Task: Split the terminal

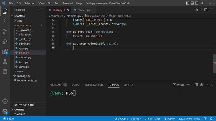Action: click(196, 85)
